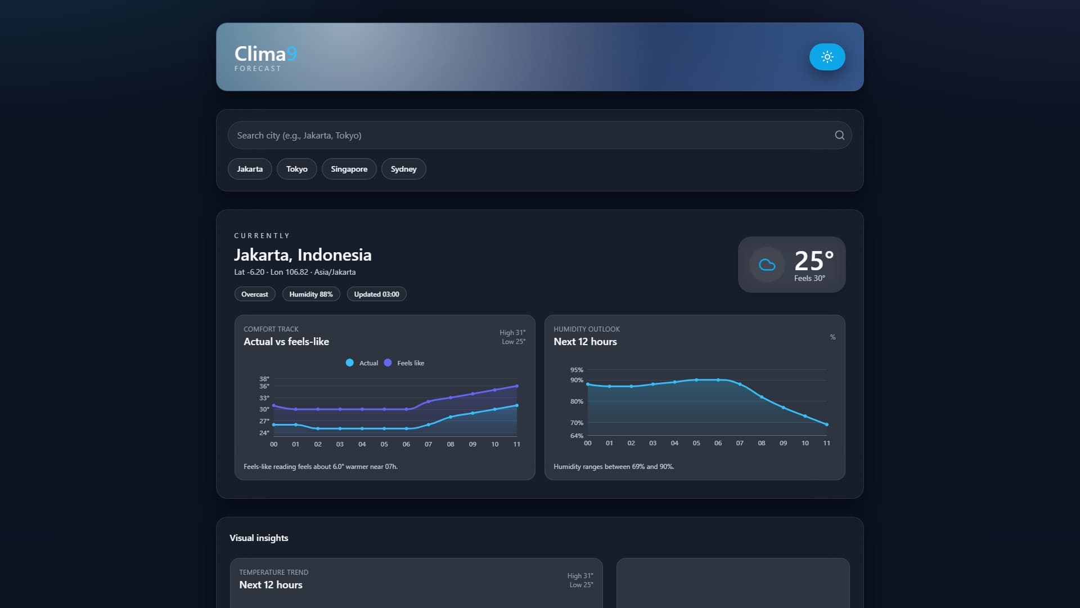The width and height of the screenshot is (1080, 608).
Task: Click the percent symbol on Humidity Outlook chart
Action: click(832, 337)
